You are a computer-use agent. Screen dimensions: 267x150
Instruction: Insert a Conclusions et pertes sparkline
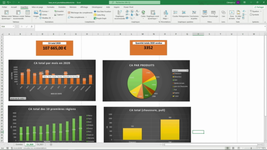click(194, 15)
